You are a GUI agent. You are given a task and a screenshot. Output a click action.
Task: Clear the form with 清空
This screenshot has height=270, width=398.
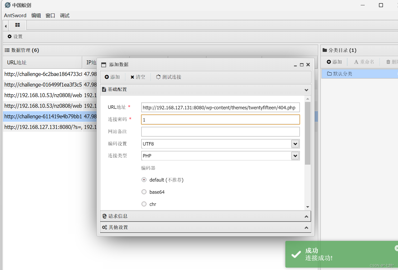tap(137, 77)
